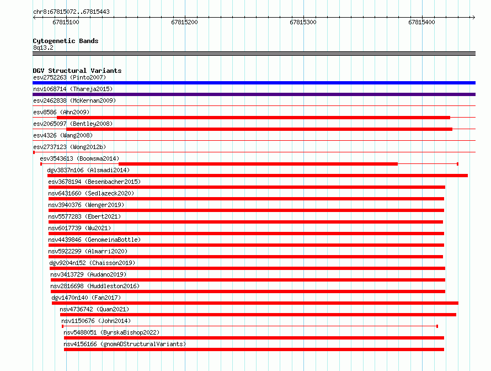Click the esv2752263 (Pinto2007) label
Viewport: 491px width, 371px height.
(x=70, y=77)
